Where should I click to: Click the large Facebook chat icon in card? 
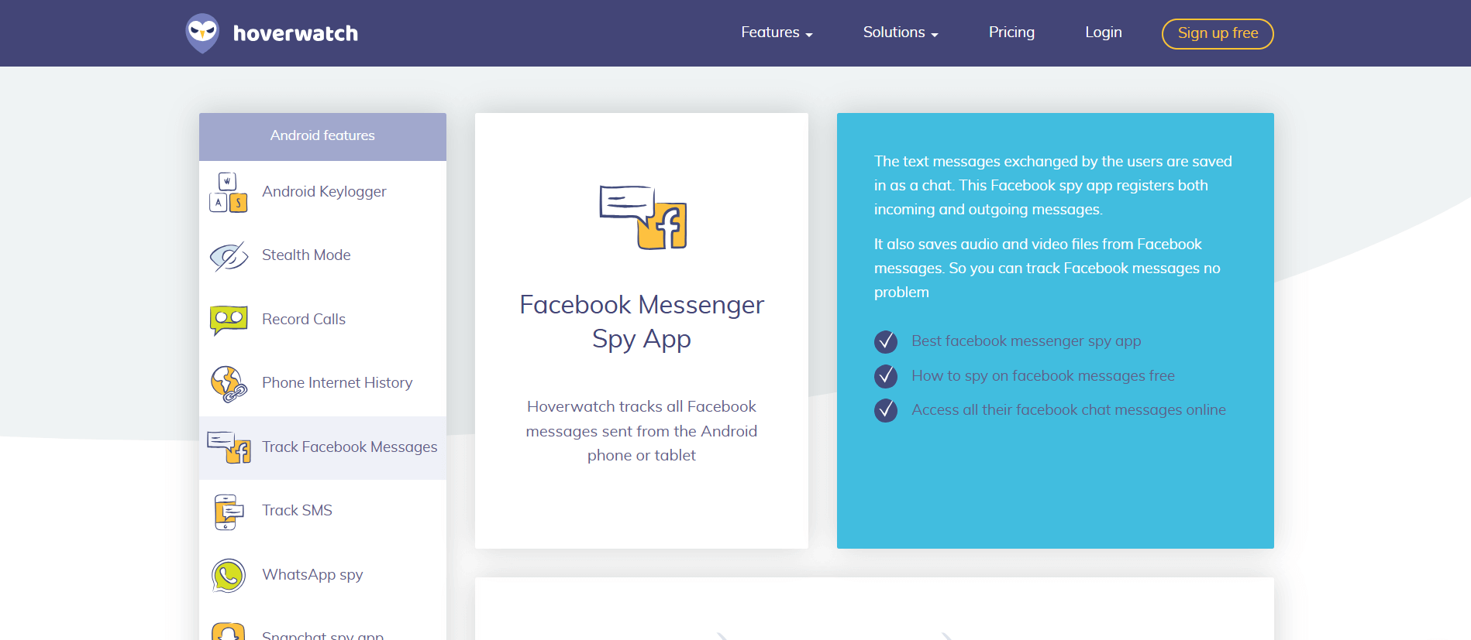pyautogui.click(x=642, y=217)
